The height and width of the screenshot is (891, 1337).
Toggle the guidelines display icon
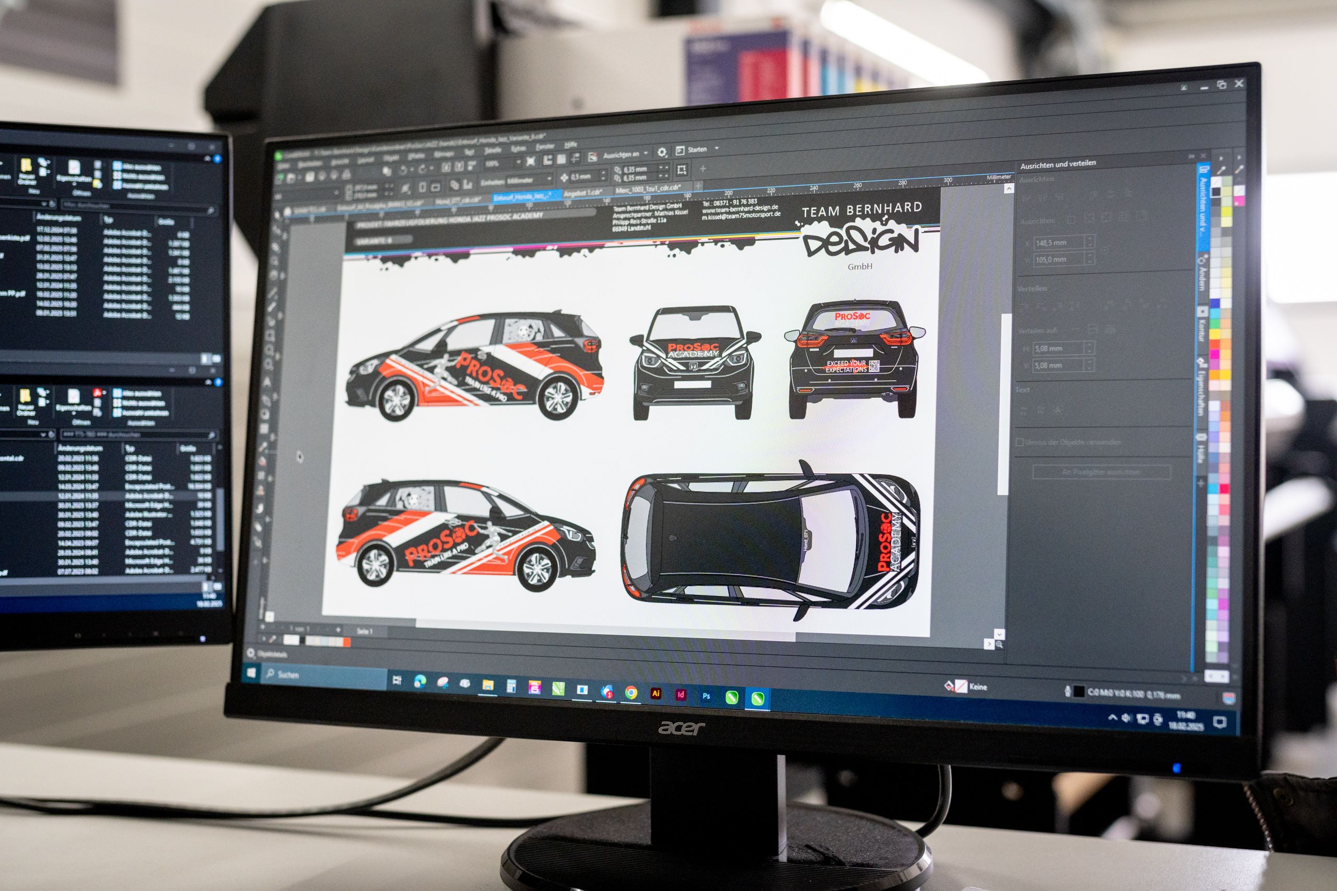pyautogui.click(x=575, y=159)
